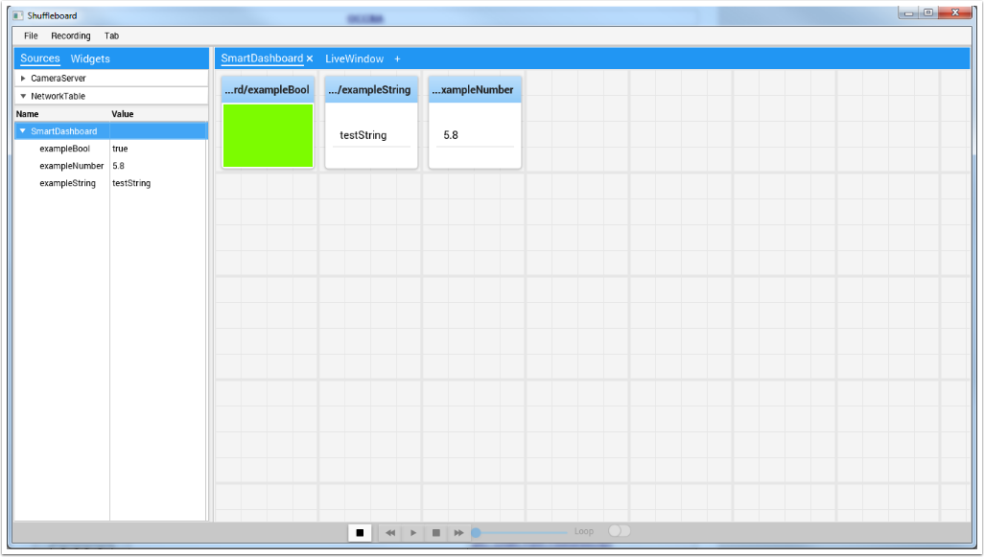Open the Widgets panel

[x=89, y=58]
